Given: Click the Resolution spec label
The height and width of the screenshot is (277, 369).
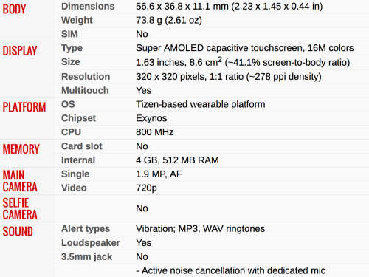Looking at the screenshot, I should pyautogui.click(x=86, y=77).
